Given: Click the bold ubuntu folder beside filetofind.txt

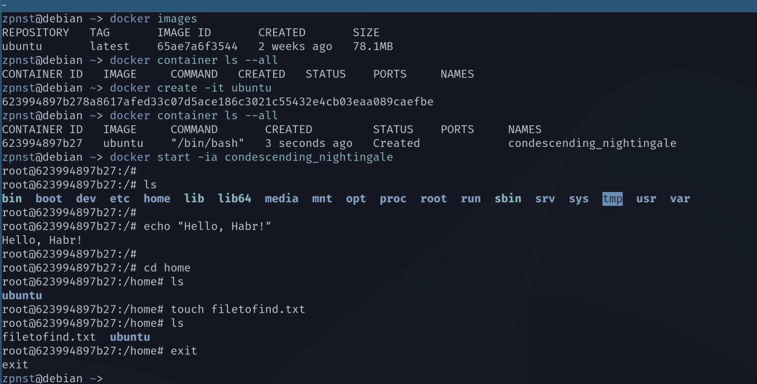Looking at the screenshot, I should point(130,337).
